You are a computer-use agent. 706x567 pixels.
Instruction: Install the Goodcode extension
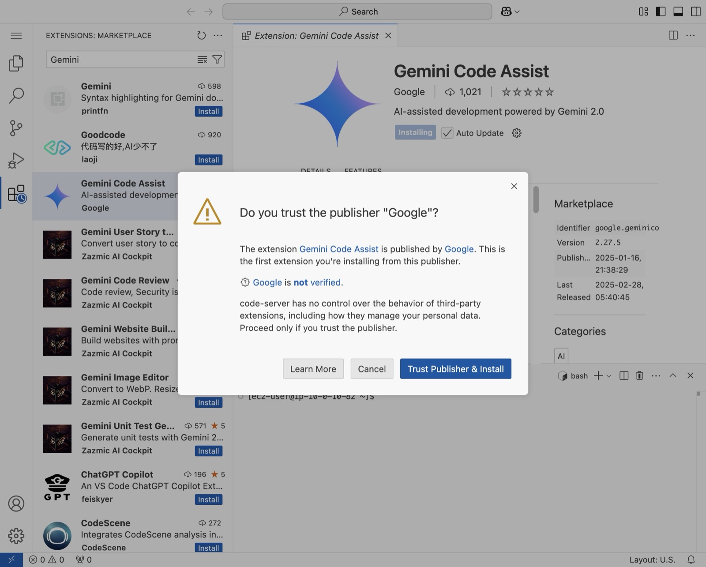pos(208,160)
